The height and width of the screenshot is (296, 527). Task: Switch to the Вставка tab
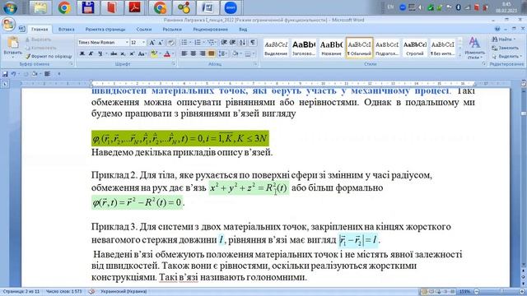(x=66, y=30)
